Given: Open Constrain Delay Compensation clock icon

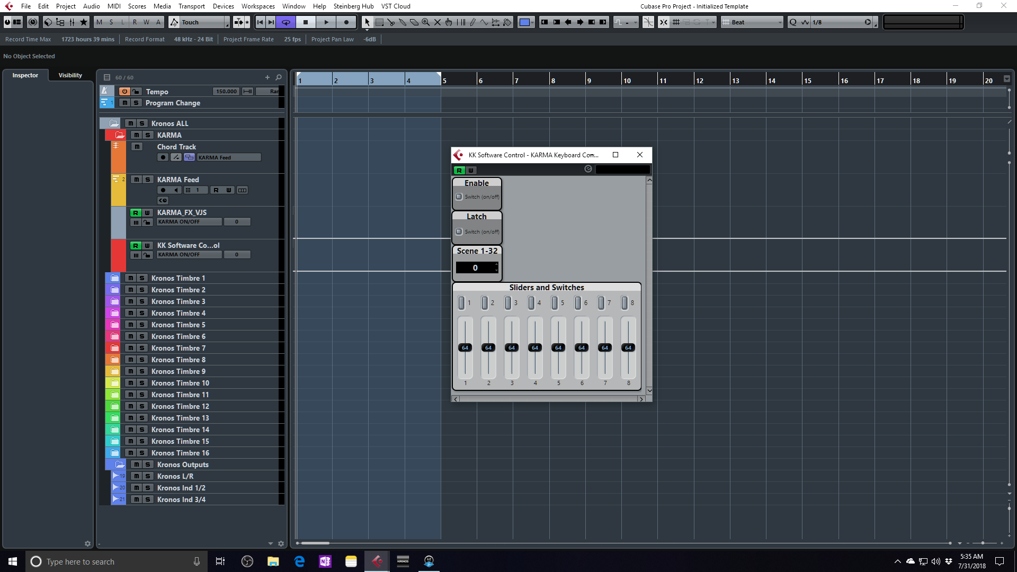Looking at the screenshot, I should pyautogui.click(x=33, y=22).
